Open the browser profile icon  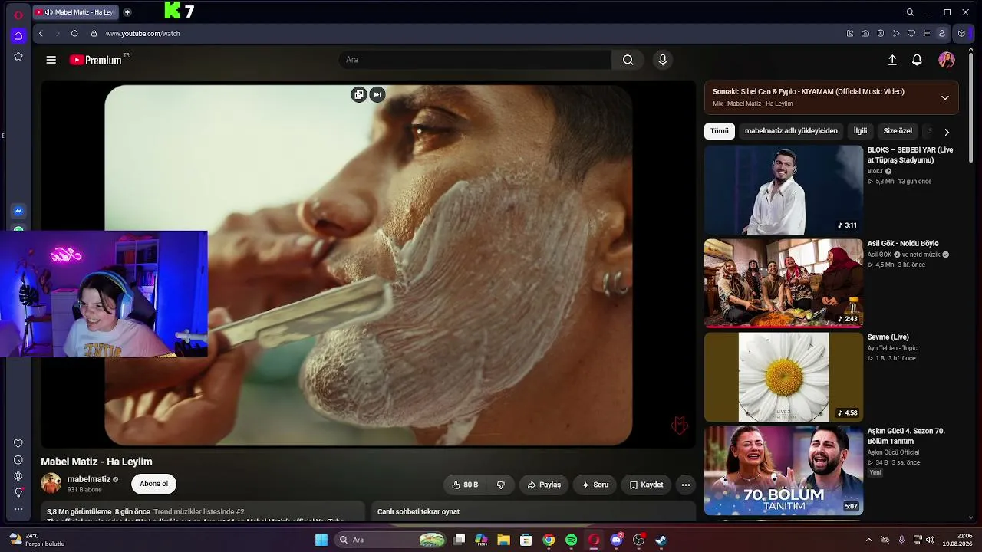(942, 34)
